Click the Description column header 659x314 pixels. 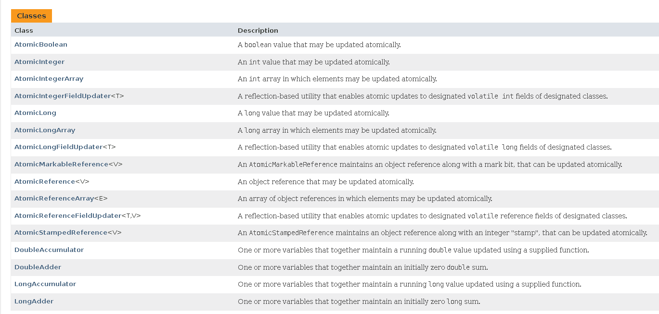pos(258,30)
